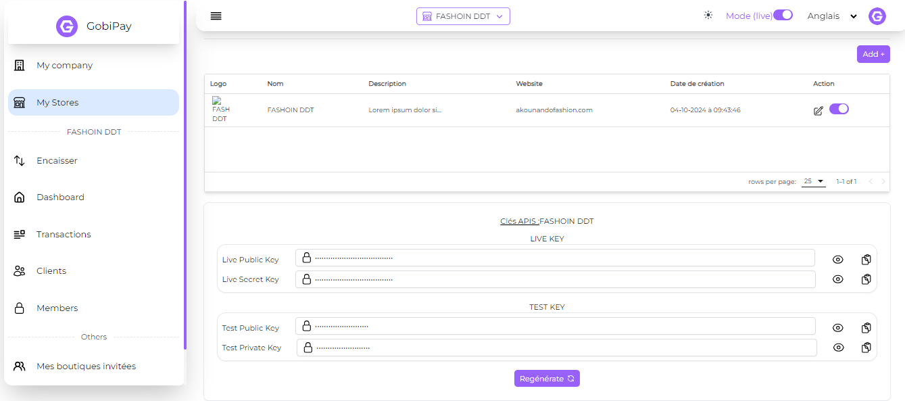Copy the Live Secret Key
905x401 pixels.
pos(866,279)
